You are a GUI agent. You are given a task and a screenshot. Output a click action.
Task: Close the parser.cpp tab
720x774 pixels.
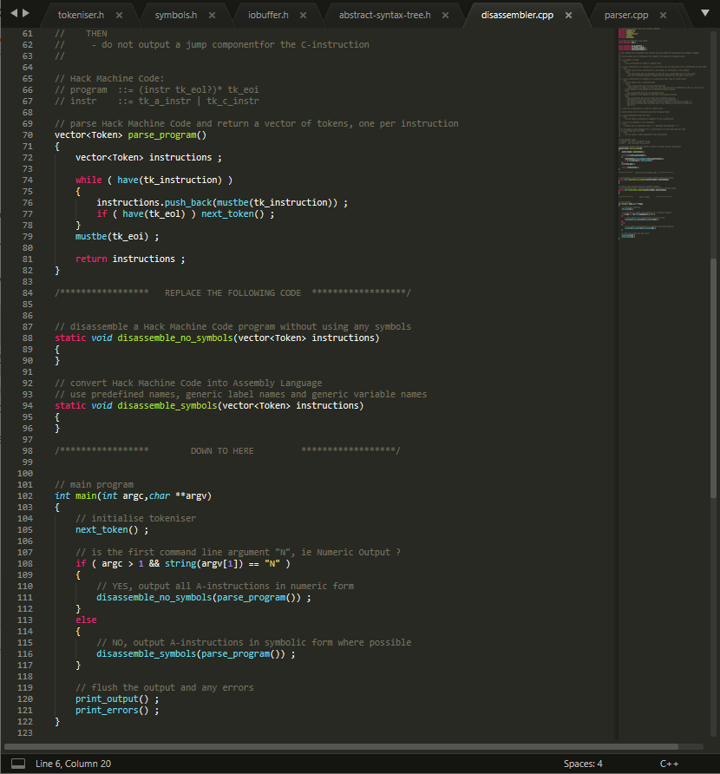click(664, 16)
